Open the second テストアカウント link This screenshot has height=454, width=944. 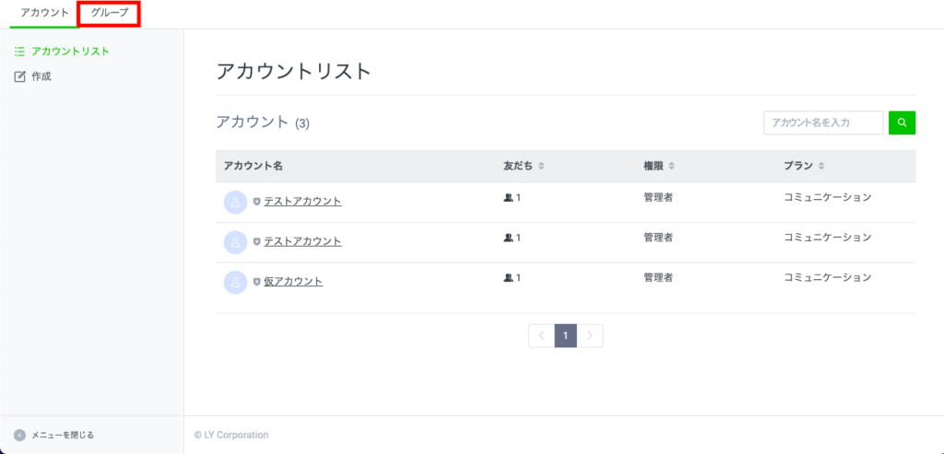302,241
